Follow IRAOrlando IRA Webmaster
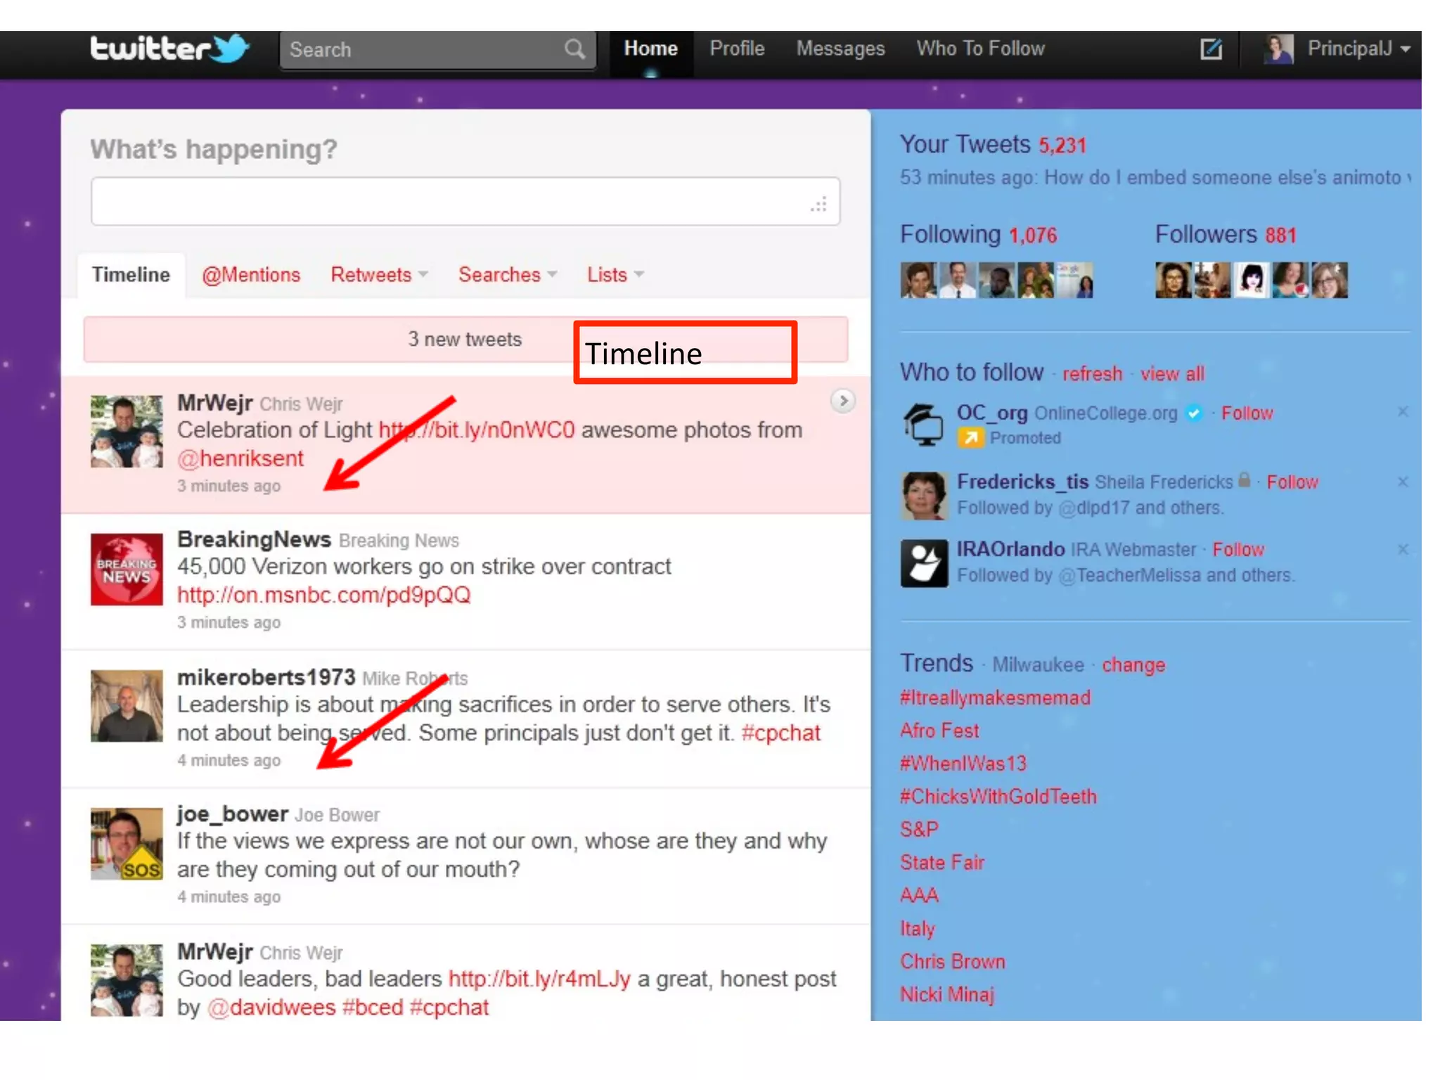1440x1080 pixels. tap(1238, 550)
